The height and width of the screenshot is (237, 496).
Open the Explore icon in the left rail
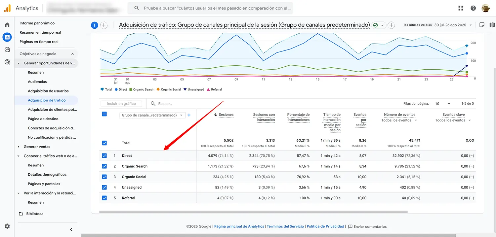(7, 50)
